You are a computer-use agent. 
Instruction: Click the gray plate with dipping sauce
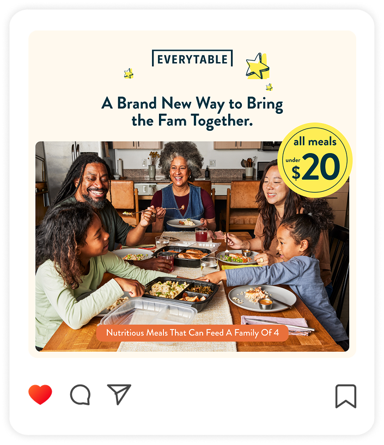pyautogui.click(x=262, y=298)
